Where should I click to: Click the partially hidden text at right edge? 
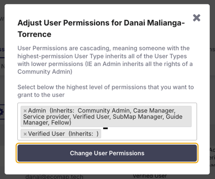point(212,158)
